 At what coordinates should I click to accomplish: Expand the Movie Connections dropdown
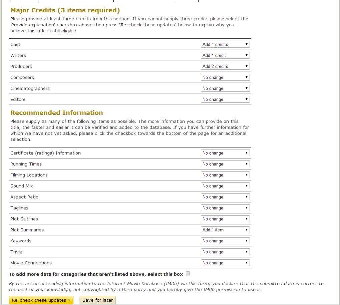225,263
